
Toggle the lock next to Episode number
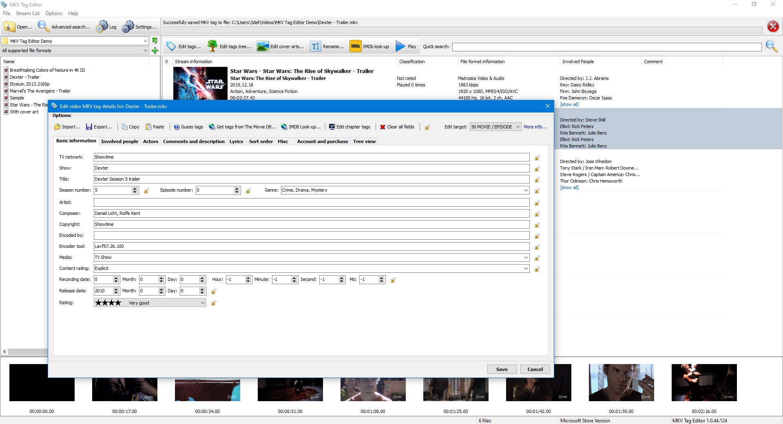[248, 191]
